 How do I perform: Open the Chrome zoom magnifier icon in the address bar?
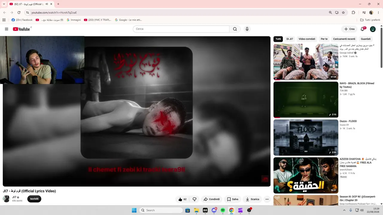click(x=330, y=13)
